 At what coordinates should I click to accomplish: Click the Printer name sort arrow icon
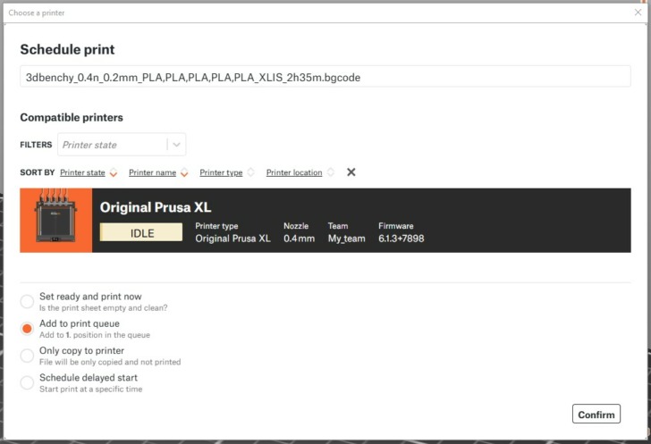click(184, 172)
